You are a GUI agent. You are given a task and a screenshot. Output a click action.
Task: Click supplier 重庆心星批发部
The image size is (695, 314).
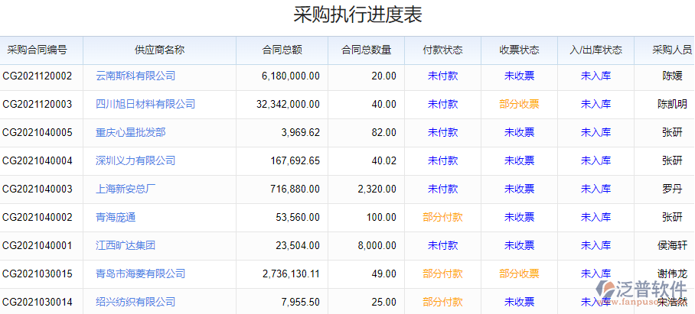point(130,132)
